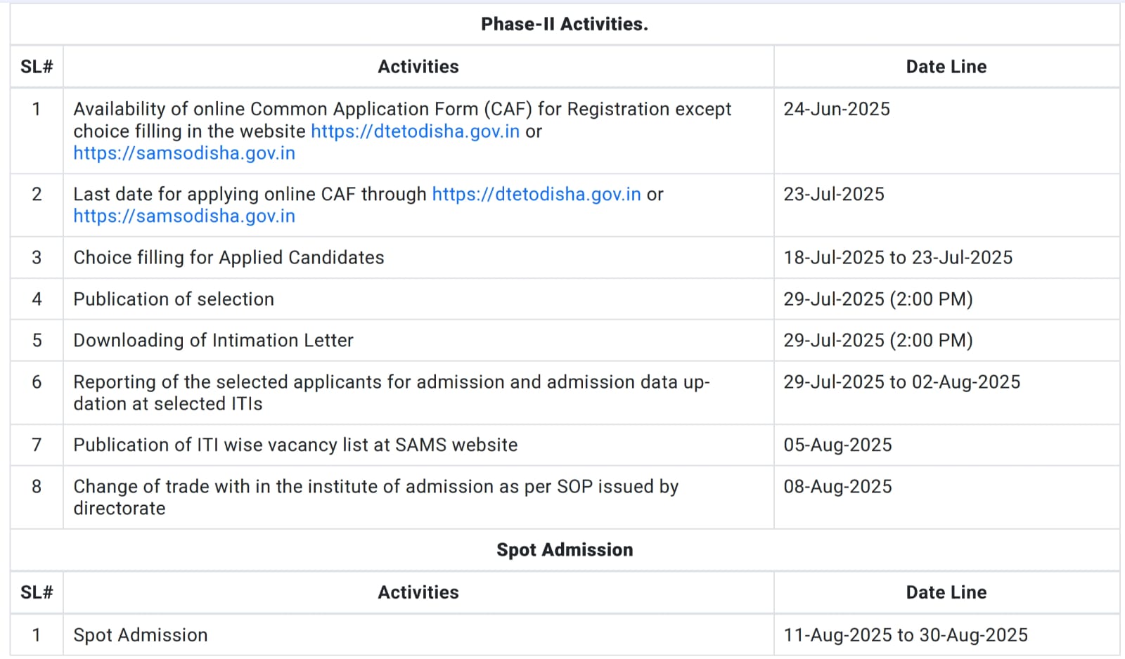Click Choice filling for Applied Candidates text
1125x659 pixels.
pyautogui.click(x=229, y=257)
